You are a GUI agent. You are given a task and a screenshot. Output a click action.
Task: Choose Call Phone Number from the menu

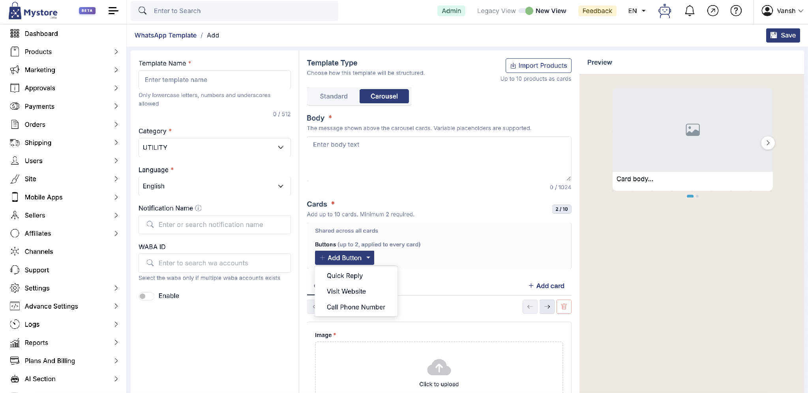coord(356,307)
